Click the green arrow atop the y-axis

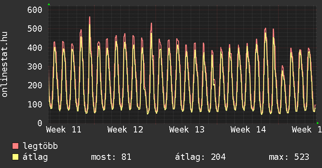(x=49, y=4)
